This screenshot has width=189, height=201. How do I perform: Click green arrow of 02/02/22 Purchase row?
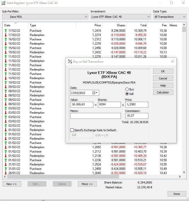coord(6,125)
